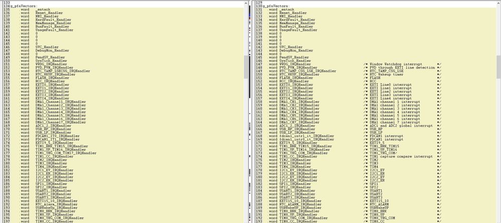Click the left pane vertical scrollbar thumb
501x223 pixels.
click(246, 67)
